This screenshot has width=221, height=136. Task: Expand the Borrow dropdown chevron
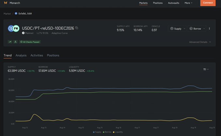click(x=204, y=29)
